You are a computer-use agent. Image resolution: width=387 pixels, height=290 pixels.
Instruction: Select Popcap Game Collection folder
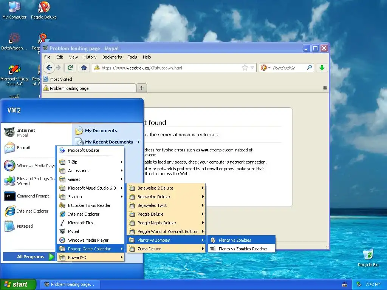tap(91, 249)
